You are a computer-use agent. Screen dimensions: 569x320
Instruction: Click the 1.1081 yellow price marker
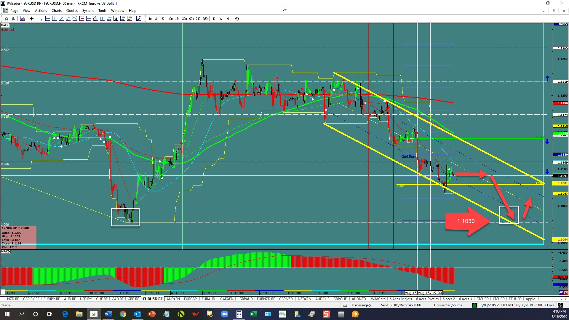(561, 183)
